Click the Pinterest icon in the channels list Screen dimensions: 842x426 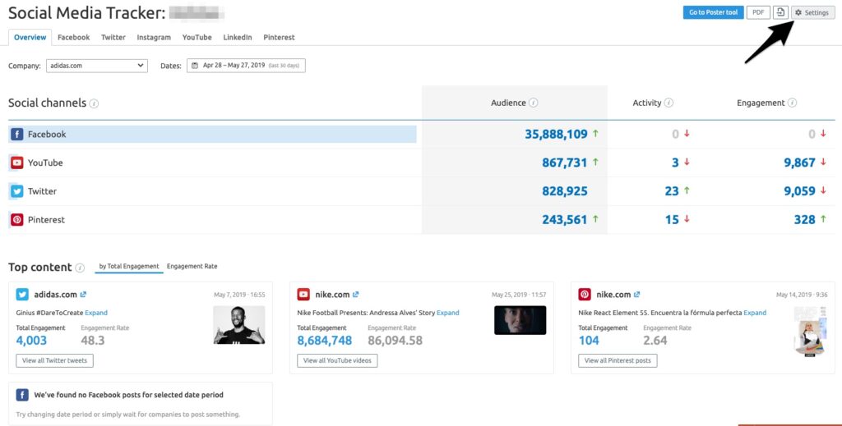(16, 220)
